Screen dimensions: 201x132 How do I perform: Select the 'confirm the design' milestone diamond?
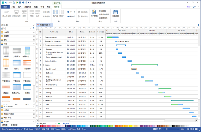coord(116,41)
